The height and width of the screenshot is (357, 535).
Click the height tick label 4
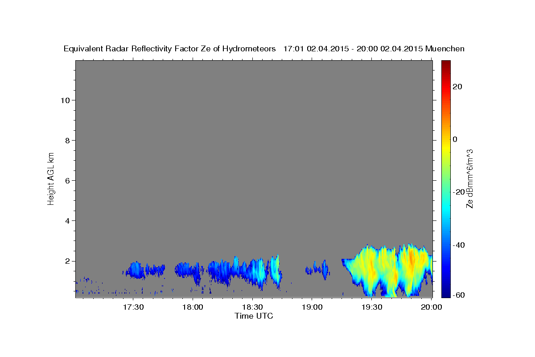67,220
